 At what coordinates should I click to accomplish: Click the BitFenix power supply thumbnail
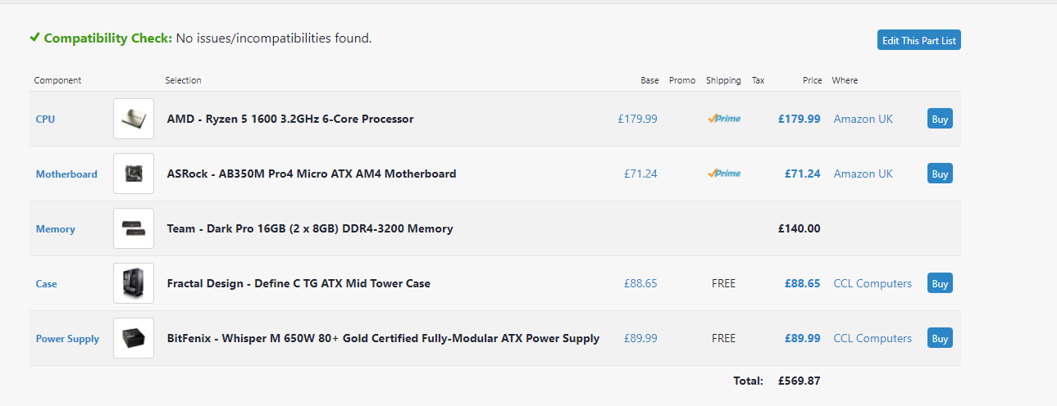click(x=134, y=338)
